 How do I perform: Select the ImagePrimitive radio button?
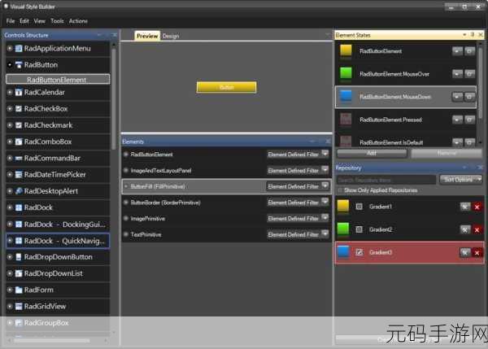point(126,218)
